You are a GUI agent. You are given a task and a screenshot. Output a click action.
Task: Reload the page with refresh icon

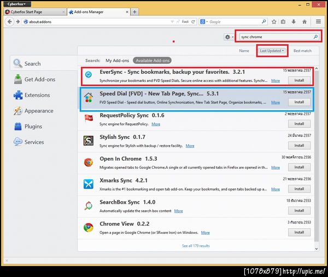point(193,21)
